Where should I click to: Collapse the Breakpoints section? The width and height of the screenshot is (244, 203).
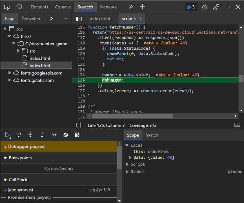pyautogui.click(x=5, y=158)
